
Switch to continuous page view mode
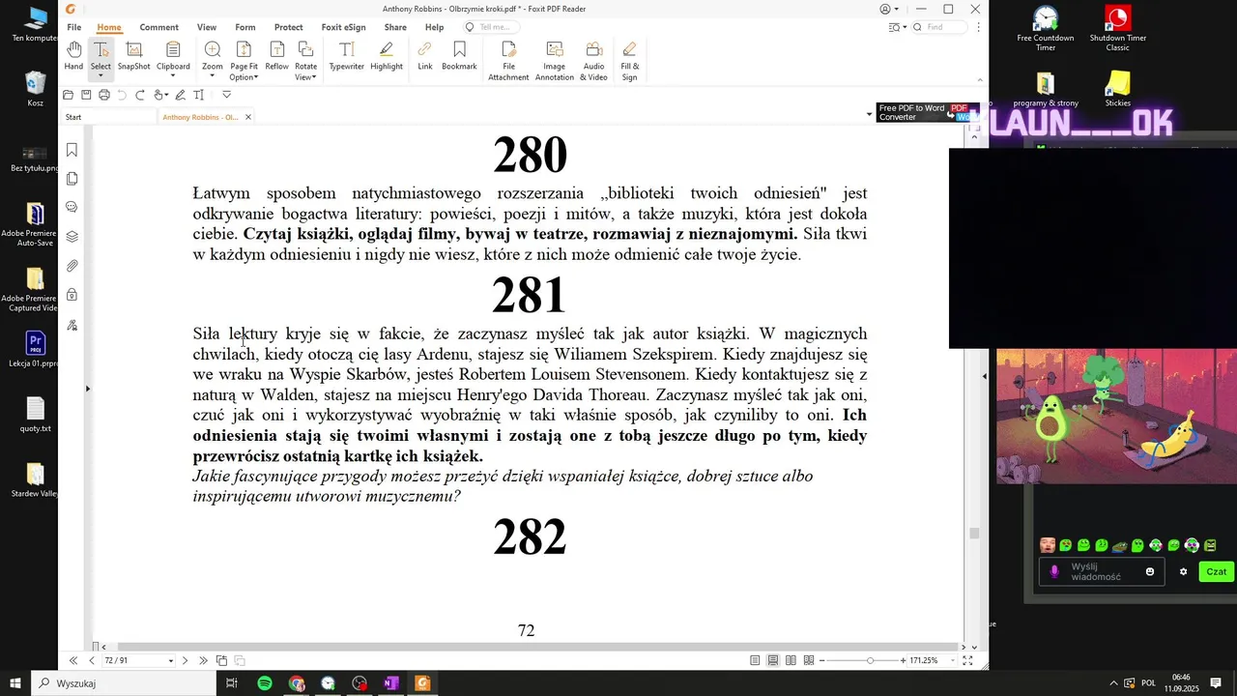point(773,660)
